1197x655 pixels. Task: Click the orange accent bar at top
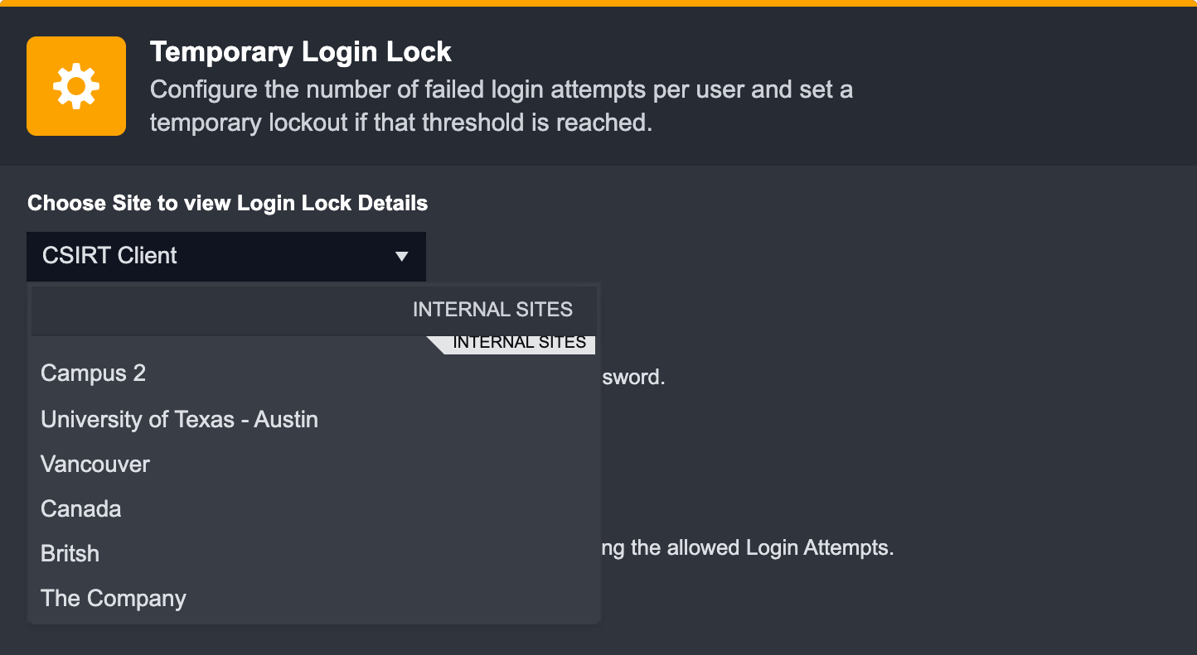[598, 3]
